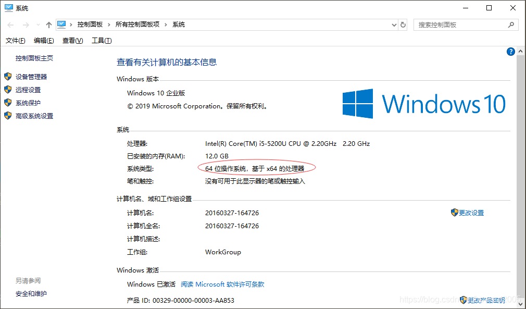This screenshot has height=309, width=526.
Task: Refresh the System page
Action: tap(403, 25)
